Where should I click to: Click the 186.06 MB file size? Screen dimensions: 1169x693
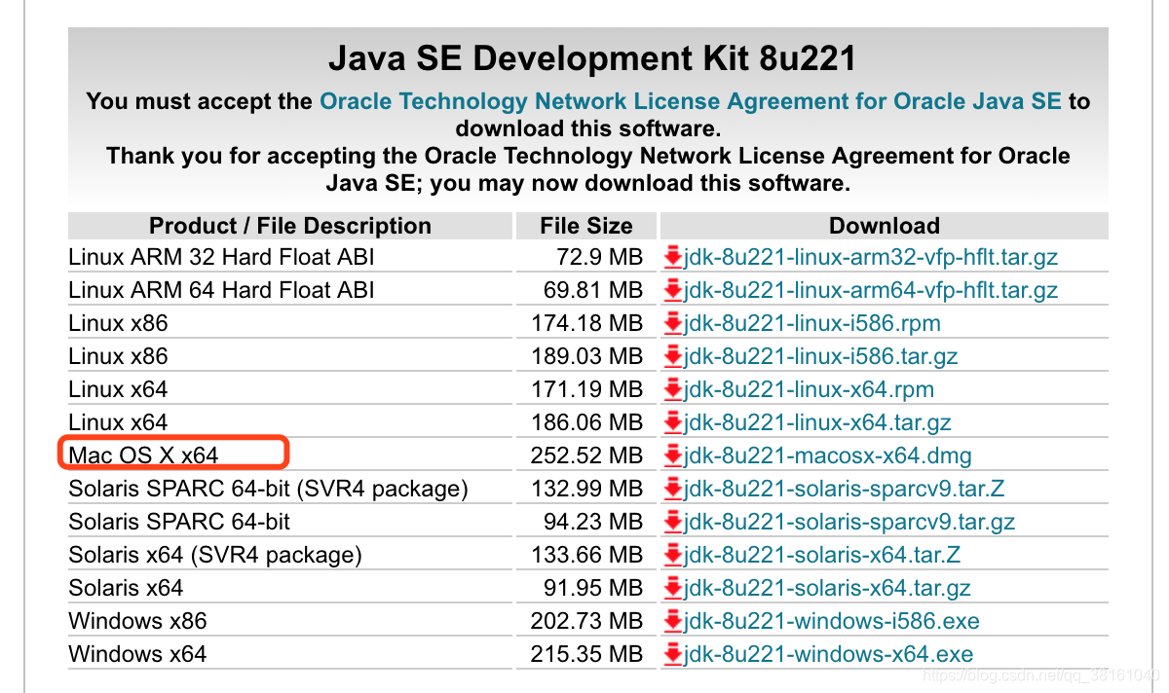(586, 423)
